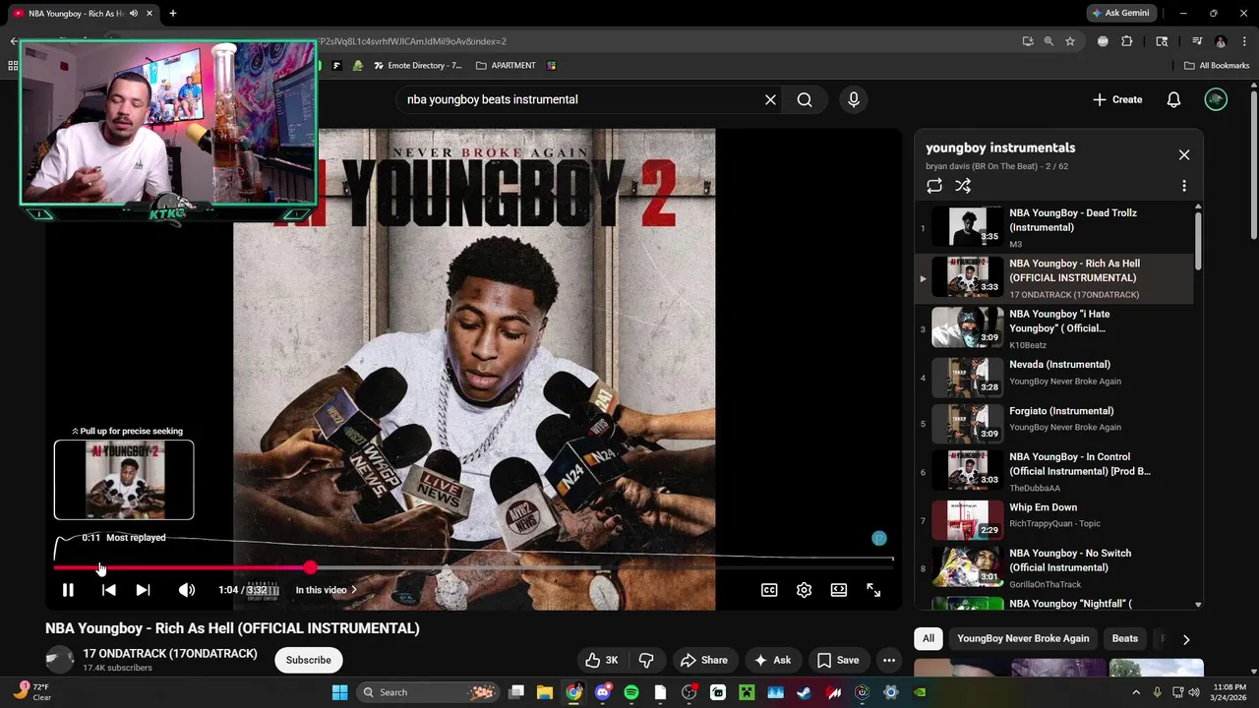Open the 17 ONDATRACK channel avatar

point(60,660)
